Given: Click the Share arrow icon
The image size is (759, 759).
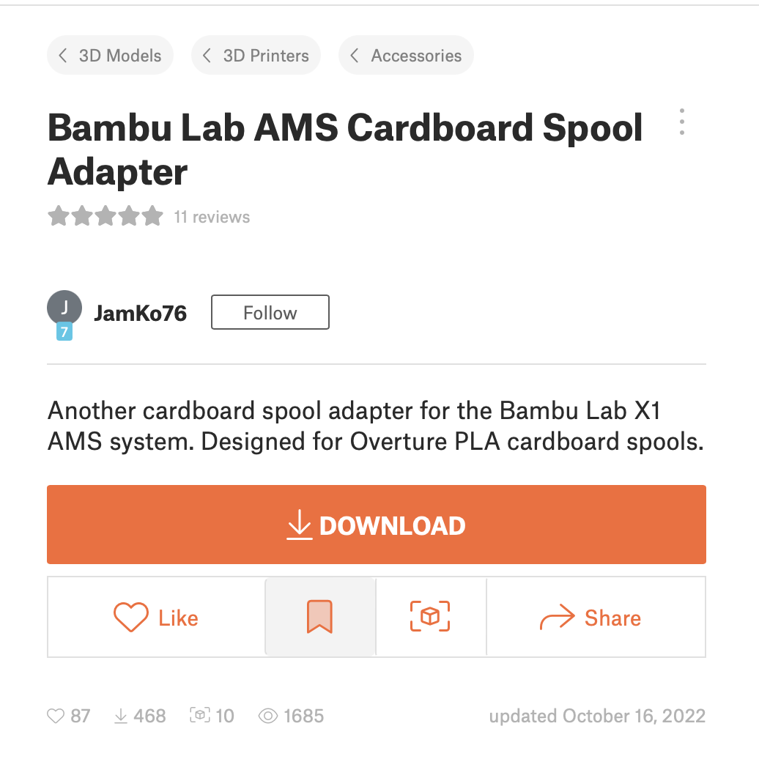Looking at the screenshot, I should click(557, 617).
